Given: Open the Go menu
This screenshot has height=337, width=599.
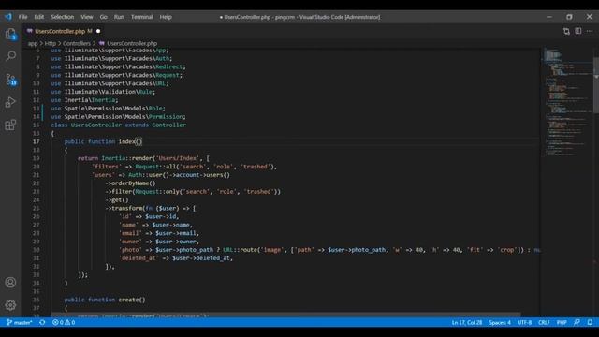Looking at the screenshot, I should tap(104, 17).
